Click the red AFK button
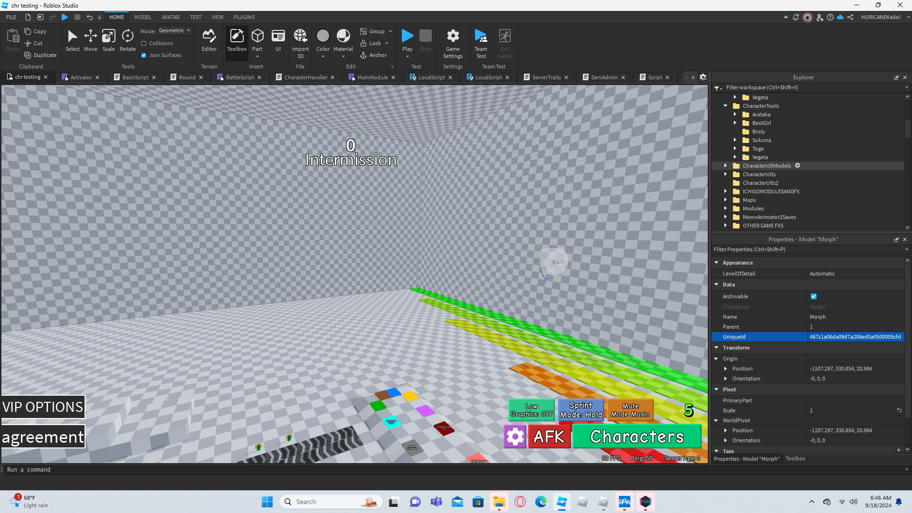 549,437
